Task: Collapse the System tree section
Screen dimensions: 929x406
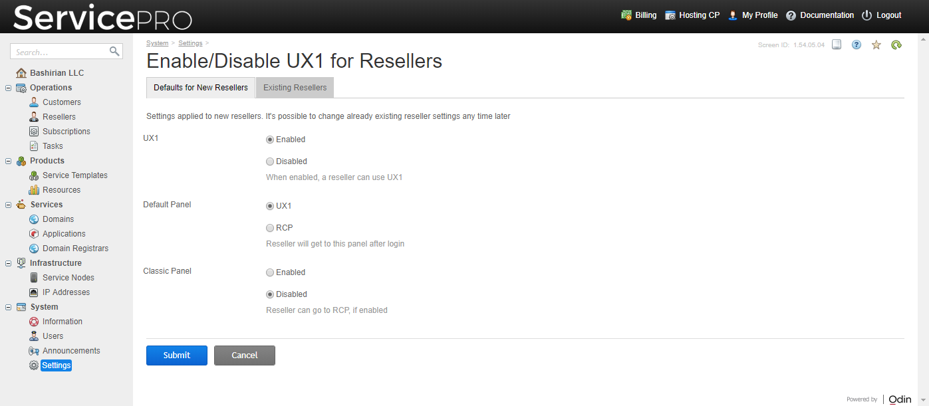Action: pyautogui.click(x=8, y=307)
